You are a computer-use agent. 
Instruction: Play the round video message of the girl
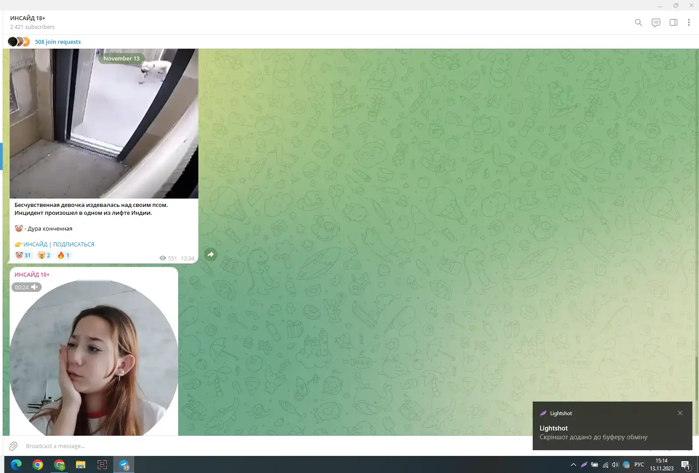coord(94,357)
